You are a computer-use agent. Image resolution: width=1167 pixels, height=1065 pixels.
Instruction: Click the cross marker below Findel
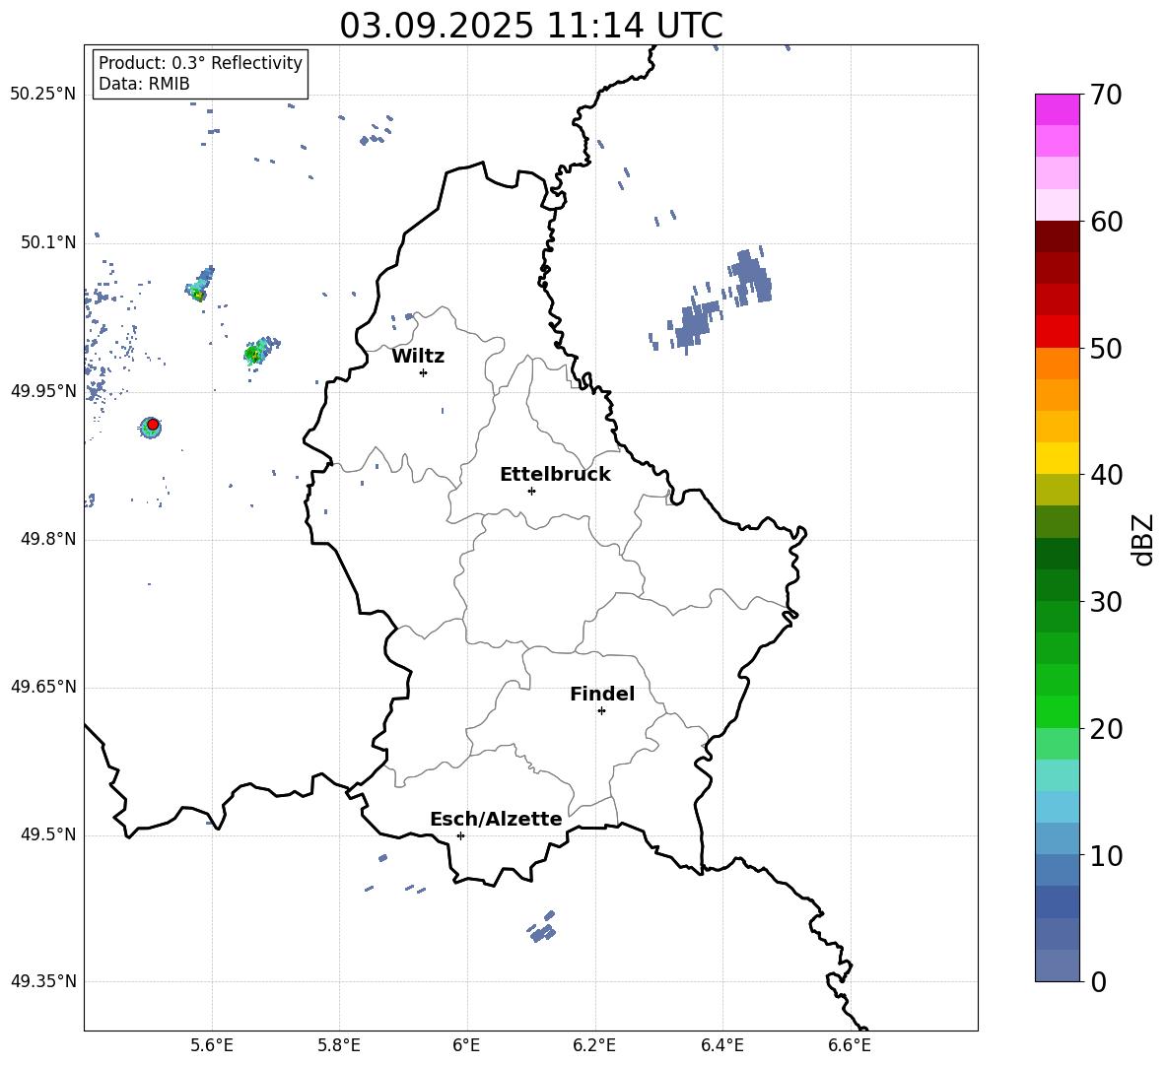click(x=601, y=711)
